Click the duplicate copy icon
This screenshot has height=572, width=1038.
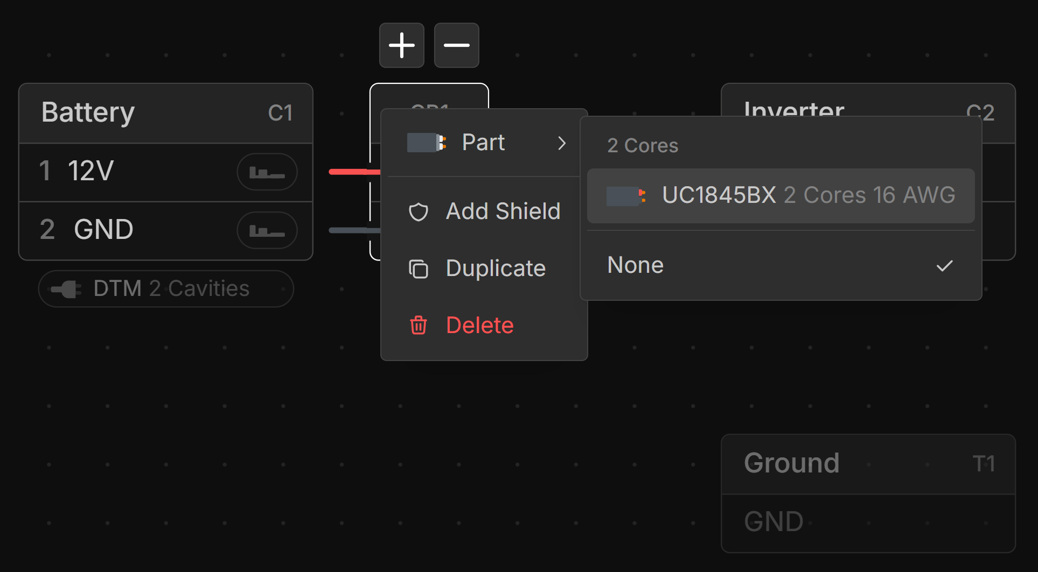pos(419,269)
